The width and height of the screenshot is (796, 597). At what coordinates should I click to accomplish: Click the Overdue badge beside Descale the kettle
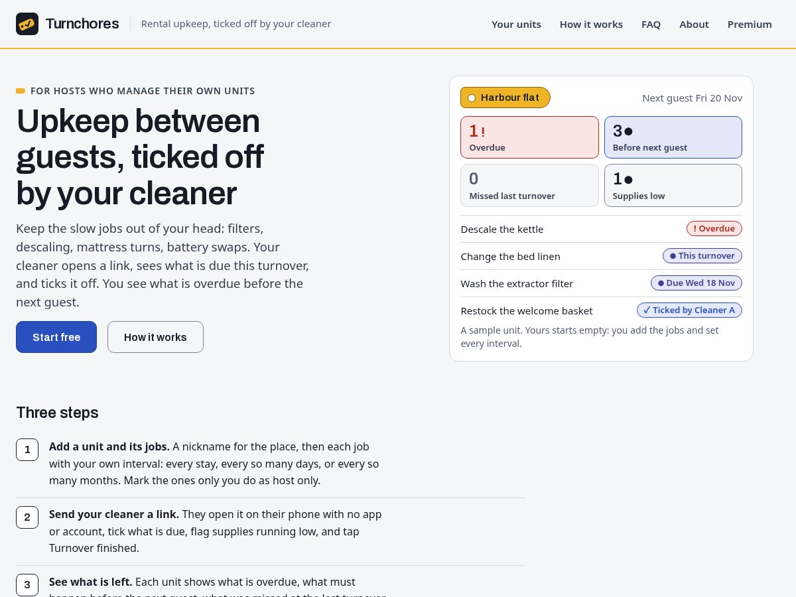click(x=714, y=229)
